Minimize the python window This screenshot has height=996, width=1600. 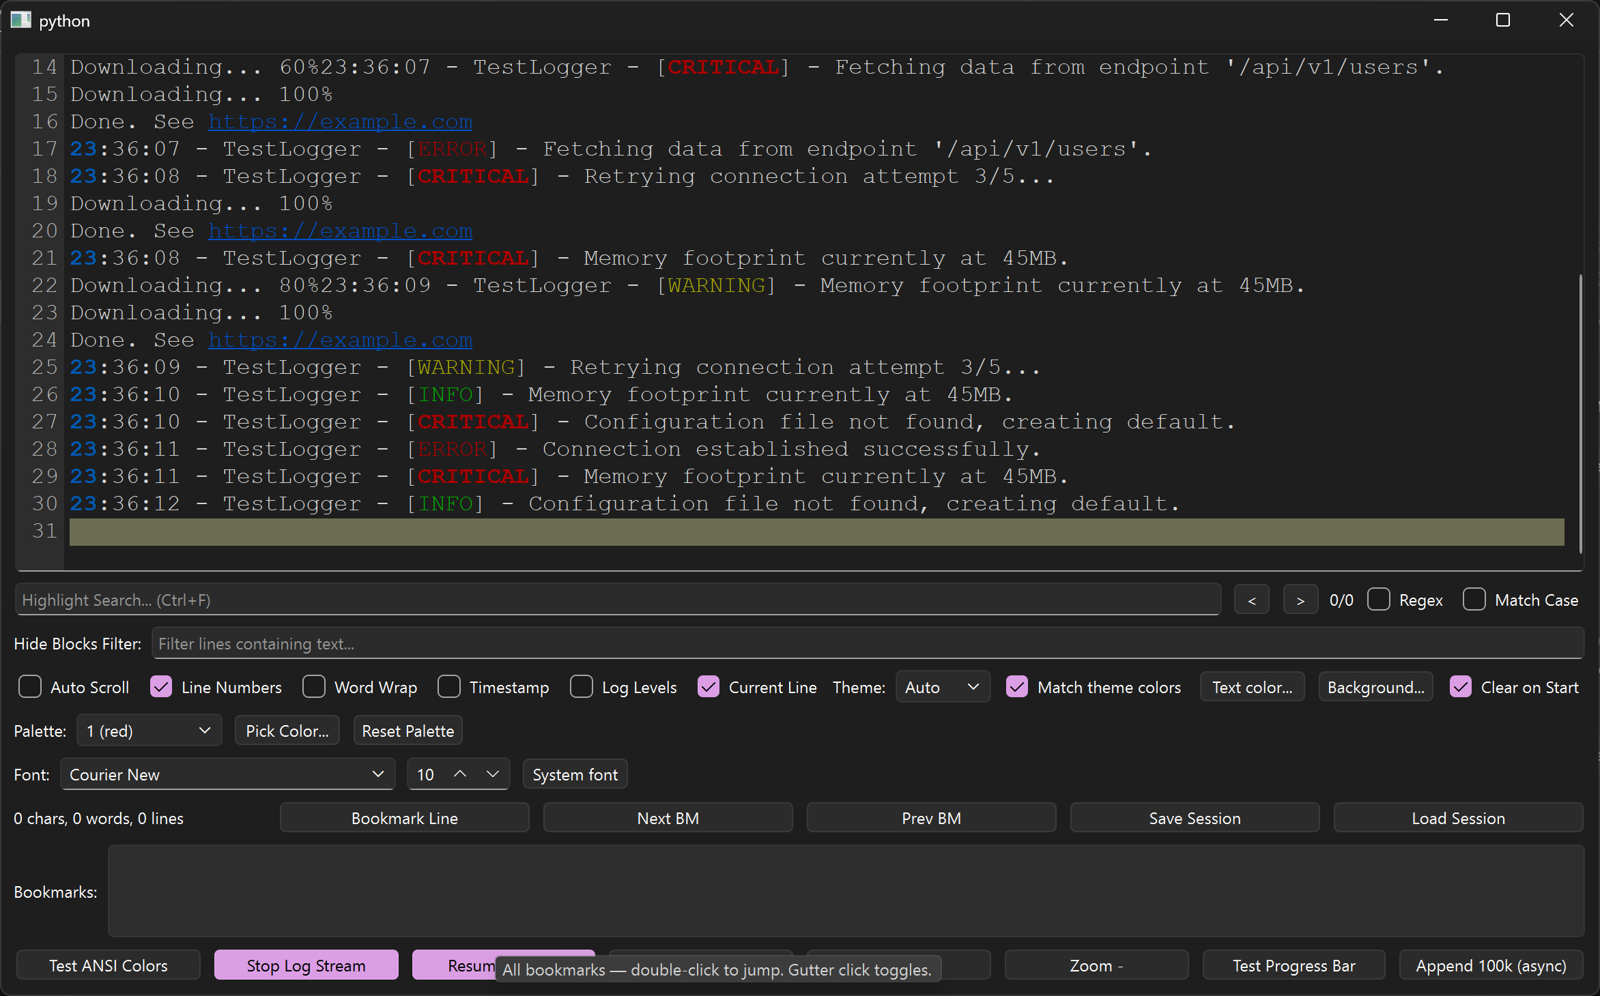pos(1441,20)
